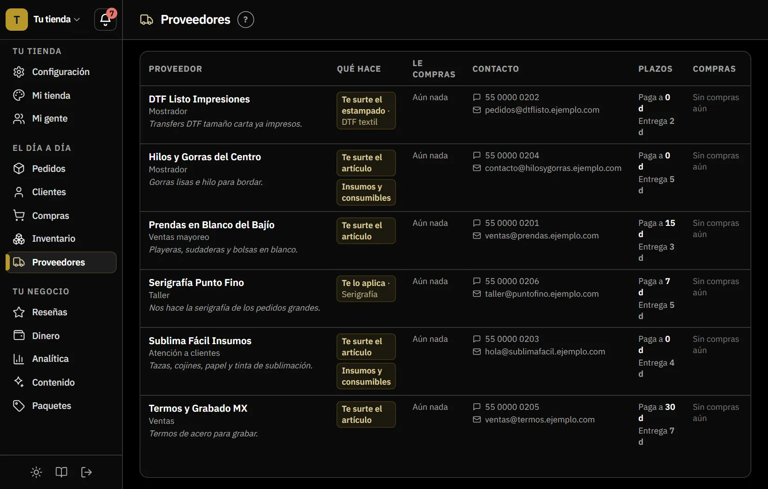
Task: Open the Tu tienda store switcher dropdown
Action: (57, 20)
